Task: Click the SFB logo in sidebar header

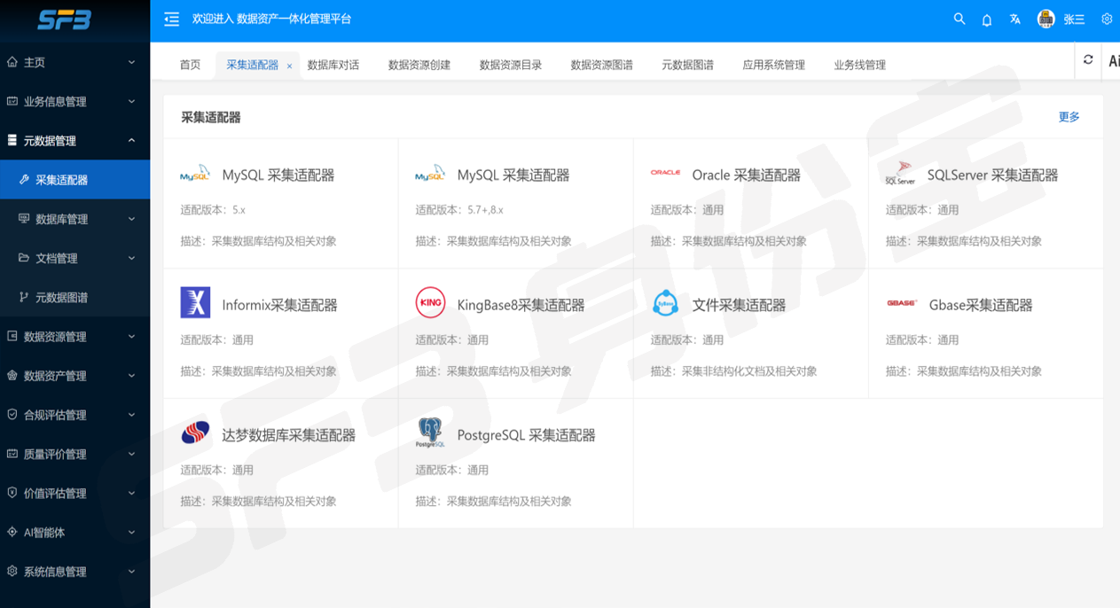Action: [64, 19]
